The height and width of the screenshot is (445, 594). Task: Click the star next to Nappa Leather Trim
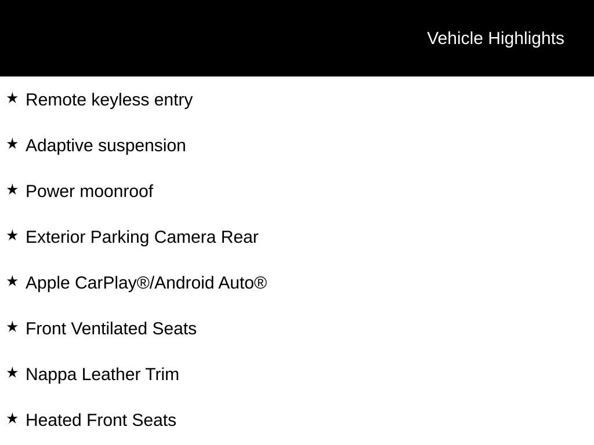tap(12, 373)
